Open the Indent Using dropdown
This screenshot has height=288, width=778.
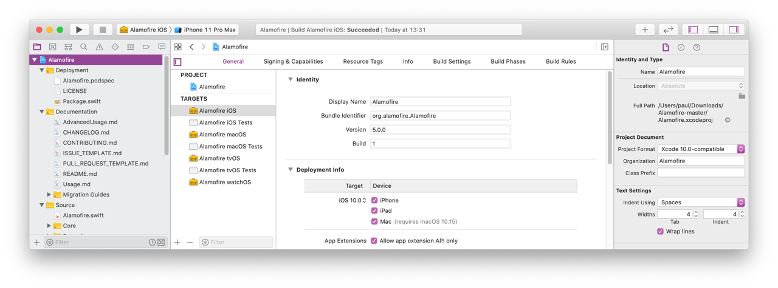pos(701,203)
